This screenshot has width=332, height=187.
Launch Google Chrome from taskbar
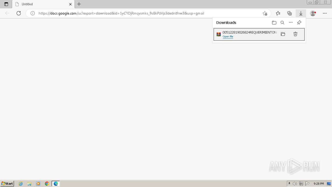point(47,184)
